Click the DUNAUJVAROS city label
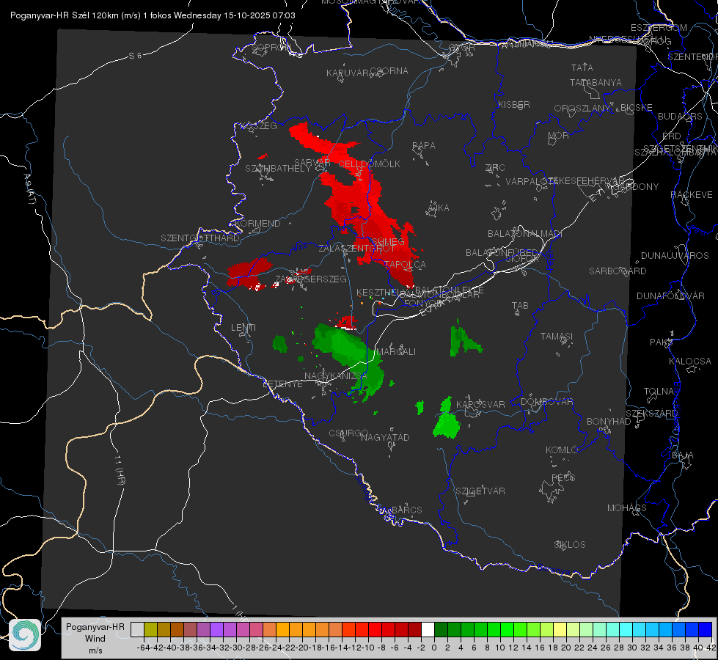This screenshot has height=660, width=718. (675, 256)
